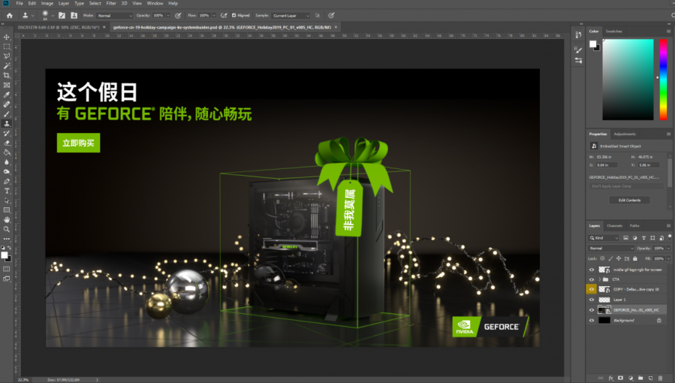This screenshot has width=675, height=383.
Task: Open the Window menu
Action: click(x=155, y=4)
